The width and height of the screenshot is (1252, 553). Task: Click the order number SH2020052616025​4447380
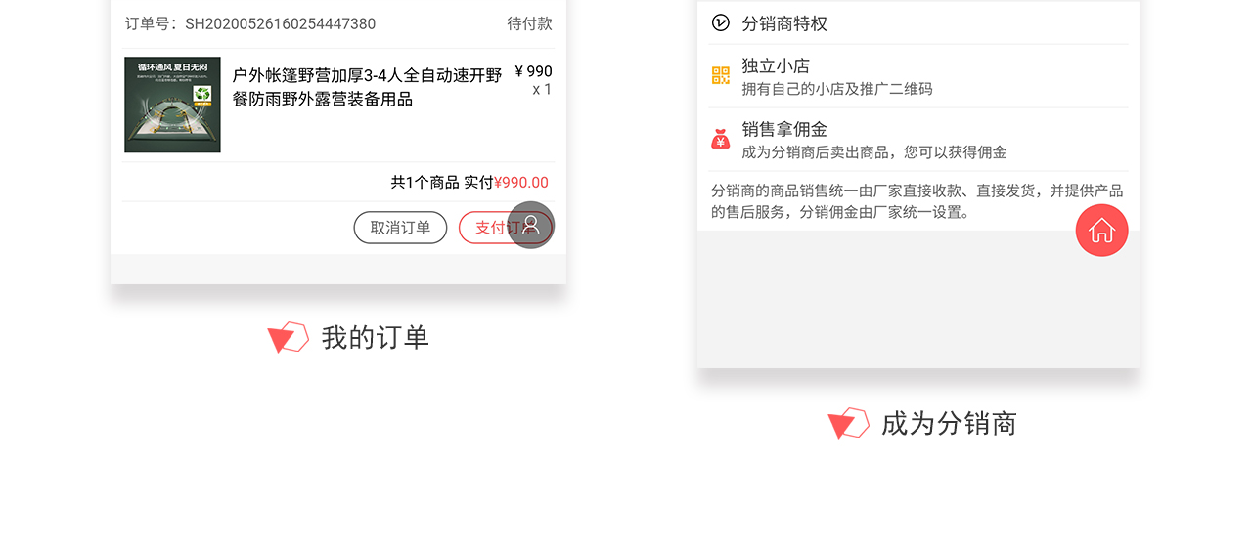coord(280,23)
